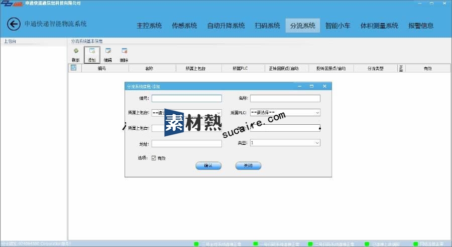Open the 所属上包台 dropdown

(x=186, y=113)
